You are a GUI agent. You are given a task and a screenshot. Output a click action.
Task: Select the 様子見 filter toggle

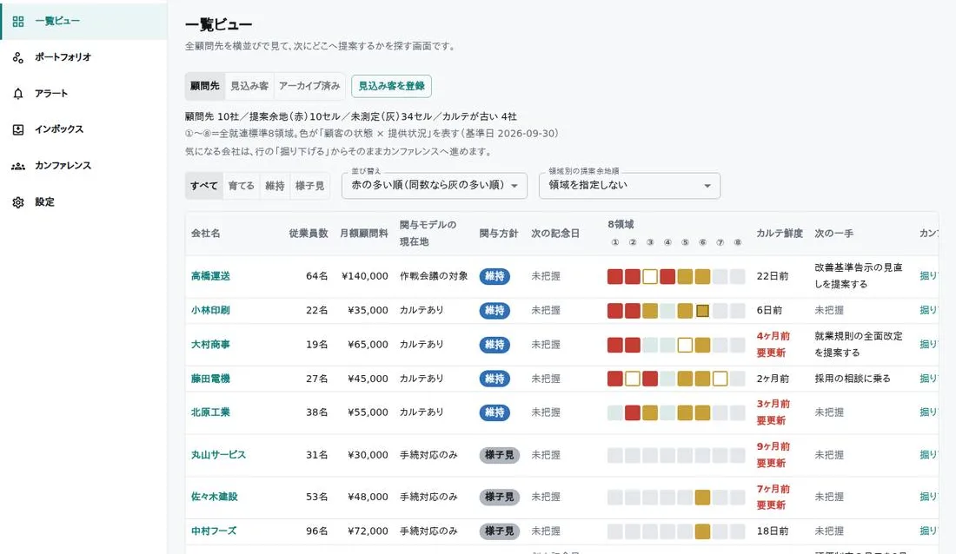tap(309, 186)
